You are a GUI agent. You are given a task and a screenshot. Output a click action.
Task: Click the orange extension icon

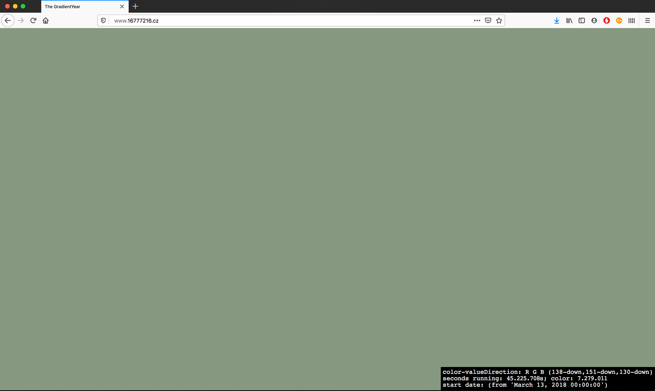(x=619, y=20)
